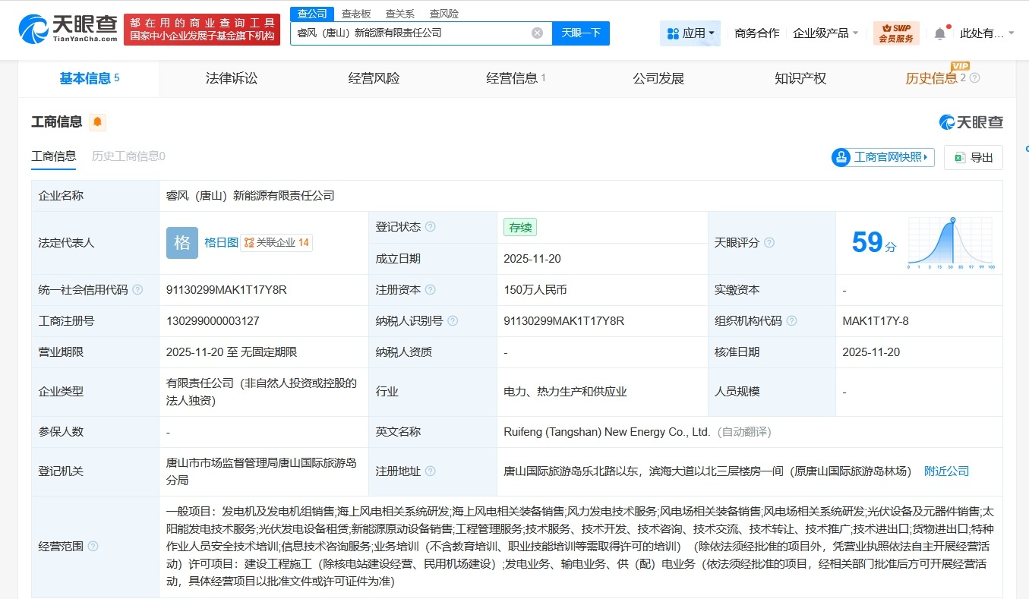The height and width of the screenshot is (599, 1029).
Task: Open the 附近公司 link
Action: tap(946, 471)
